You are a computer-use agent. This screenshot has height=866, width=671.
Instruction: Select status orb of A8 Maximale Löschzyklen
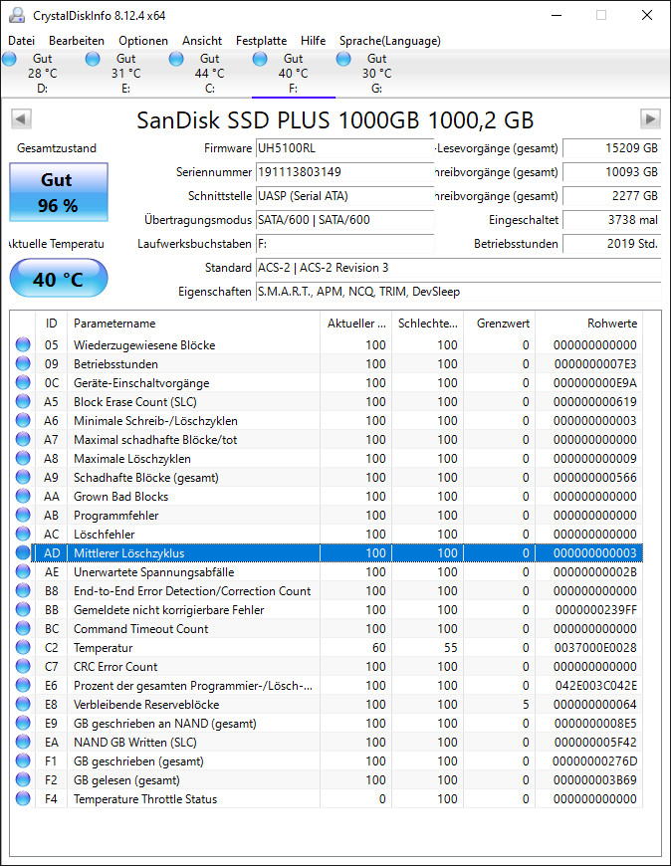coord(23,459)
